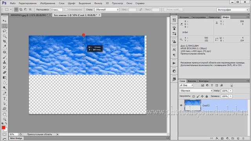Screen dimensions: 251x141
Task: Open the Info panel options menu
Action: (x=247, y=17)
